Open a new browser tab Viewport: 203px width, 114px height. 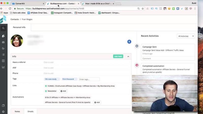(x=119, y=4)
